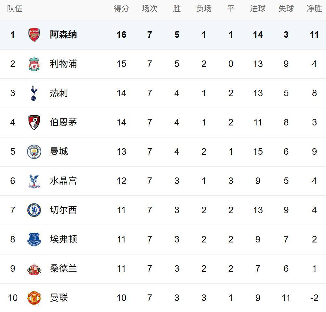Click the Bournemouth club crest icon
Viewport: 326px width, 312px height.
pos(34,123)
